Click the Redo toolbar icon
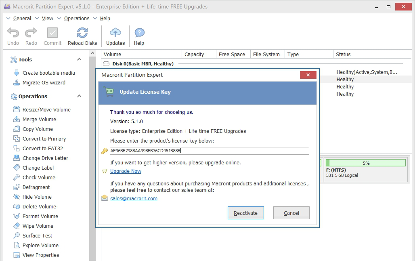This screenshot has width=415, height=271. (31, 33)
